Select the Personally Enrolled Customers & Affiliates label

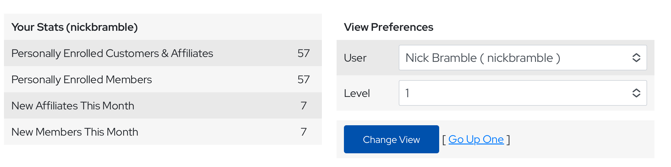[112, 53]
